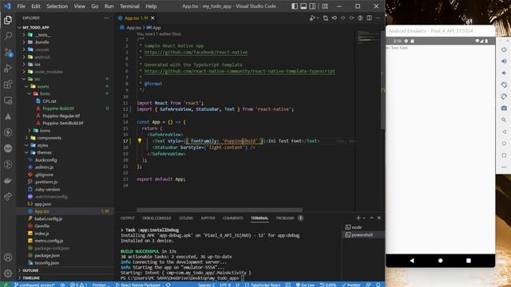This screenshot has height=287, width=511.
Task: Click Go Live in status bar
Action: click(305, 285)
